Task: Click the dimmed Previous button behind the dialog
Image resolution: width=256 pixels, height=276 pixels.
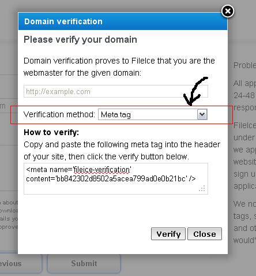Action: [x=21, y=263]
